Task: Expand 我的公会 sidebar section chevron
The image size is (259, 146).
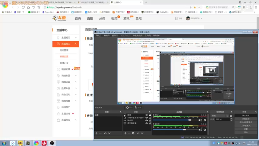Action: (x=76, y=82)
